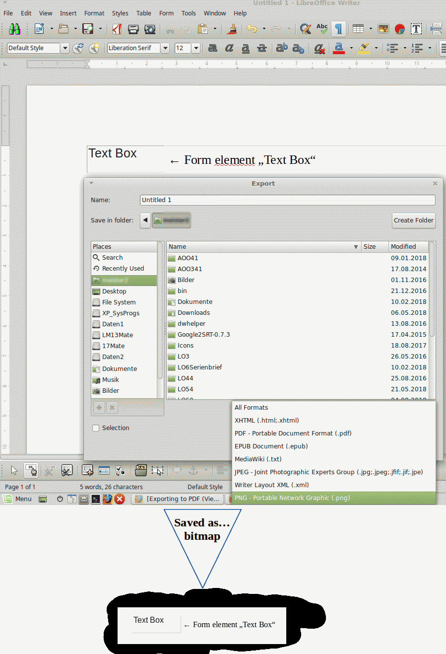Choose EPUB Document (.epub) format
This screenshot has height=654, width=446.
[334, 446]
